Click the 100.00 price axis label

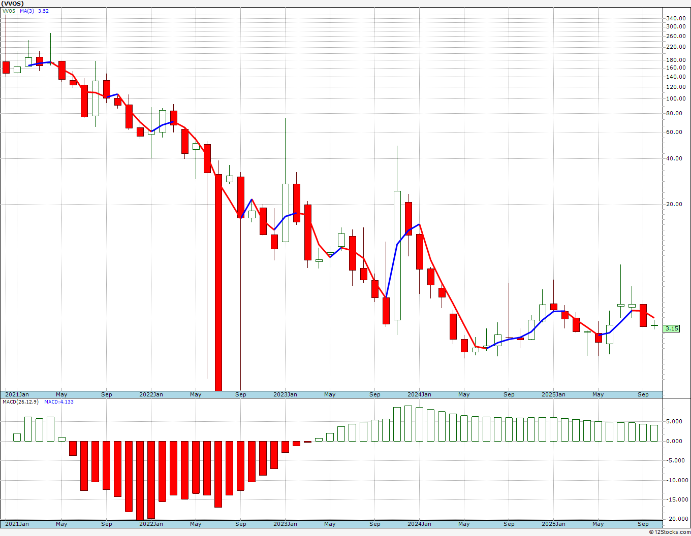coord(676,98)
